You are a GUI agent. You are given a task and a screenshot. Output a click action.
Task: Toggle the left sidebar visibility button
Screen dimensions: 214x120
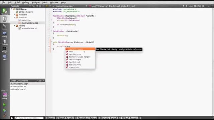click(x=12, y=118)
